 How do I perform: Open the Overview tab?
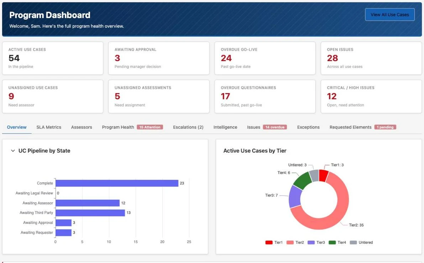17,127
